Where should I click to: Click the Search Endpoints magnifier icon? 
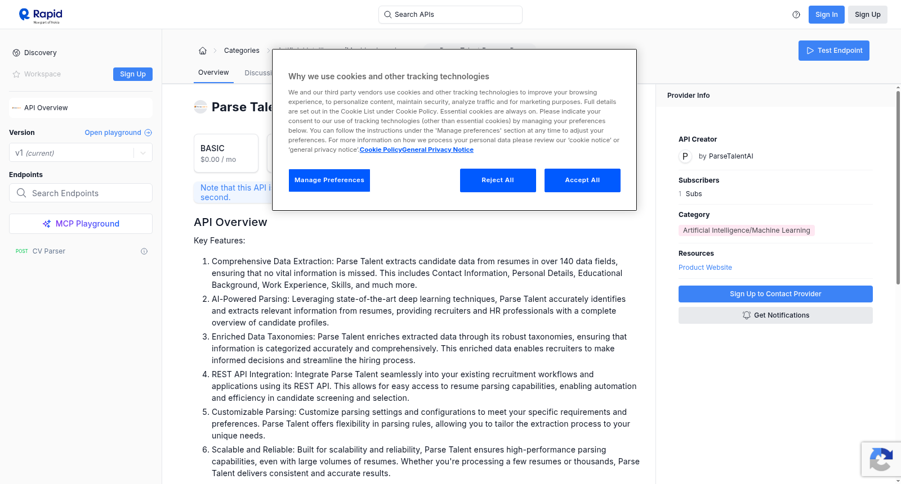click(x=21, y=193)
